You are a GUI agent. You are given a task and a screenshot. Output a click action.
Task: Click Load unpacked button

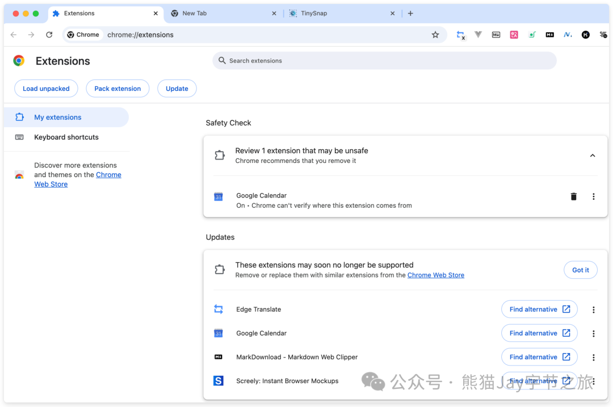click(x=46, y=89)
